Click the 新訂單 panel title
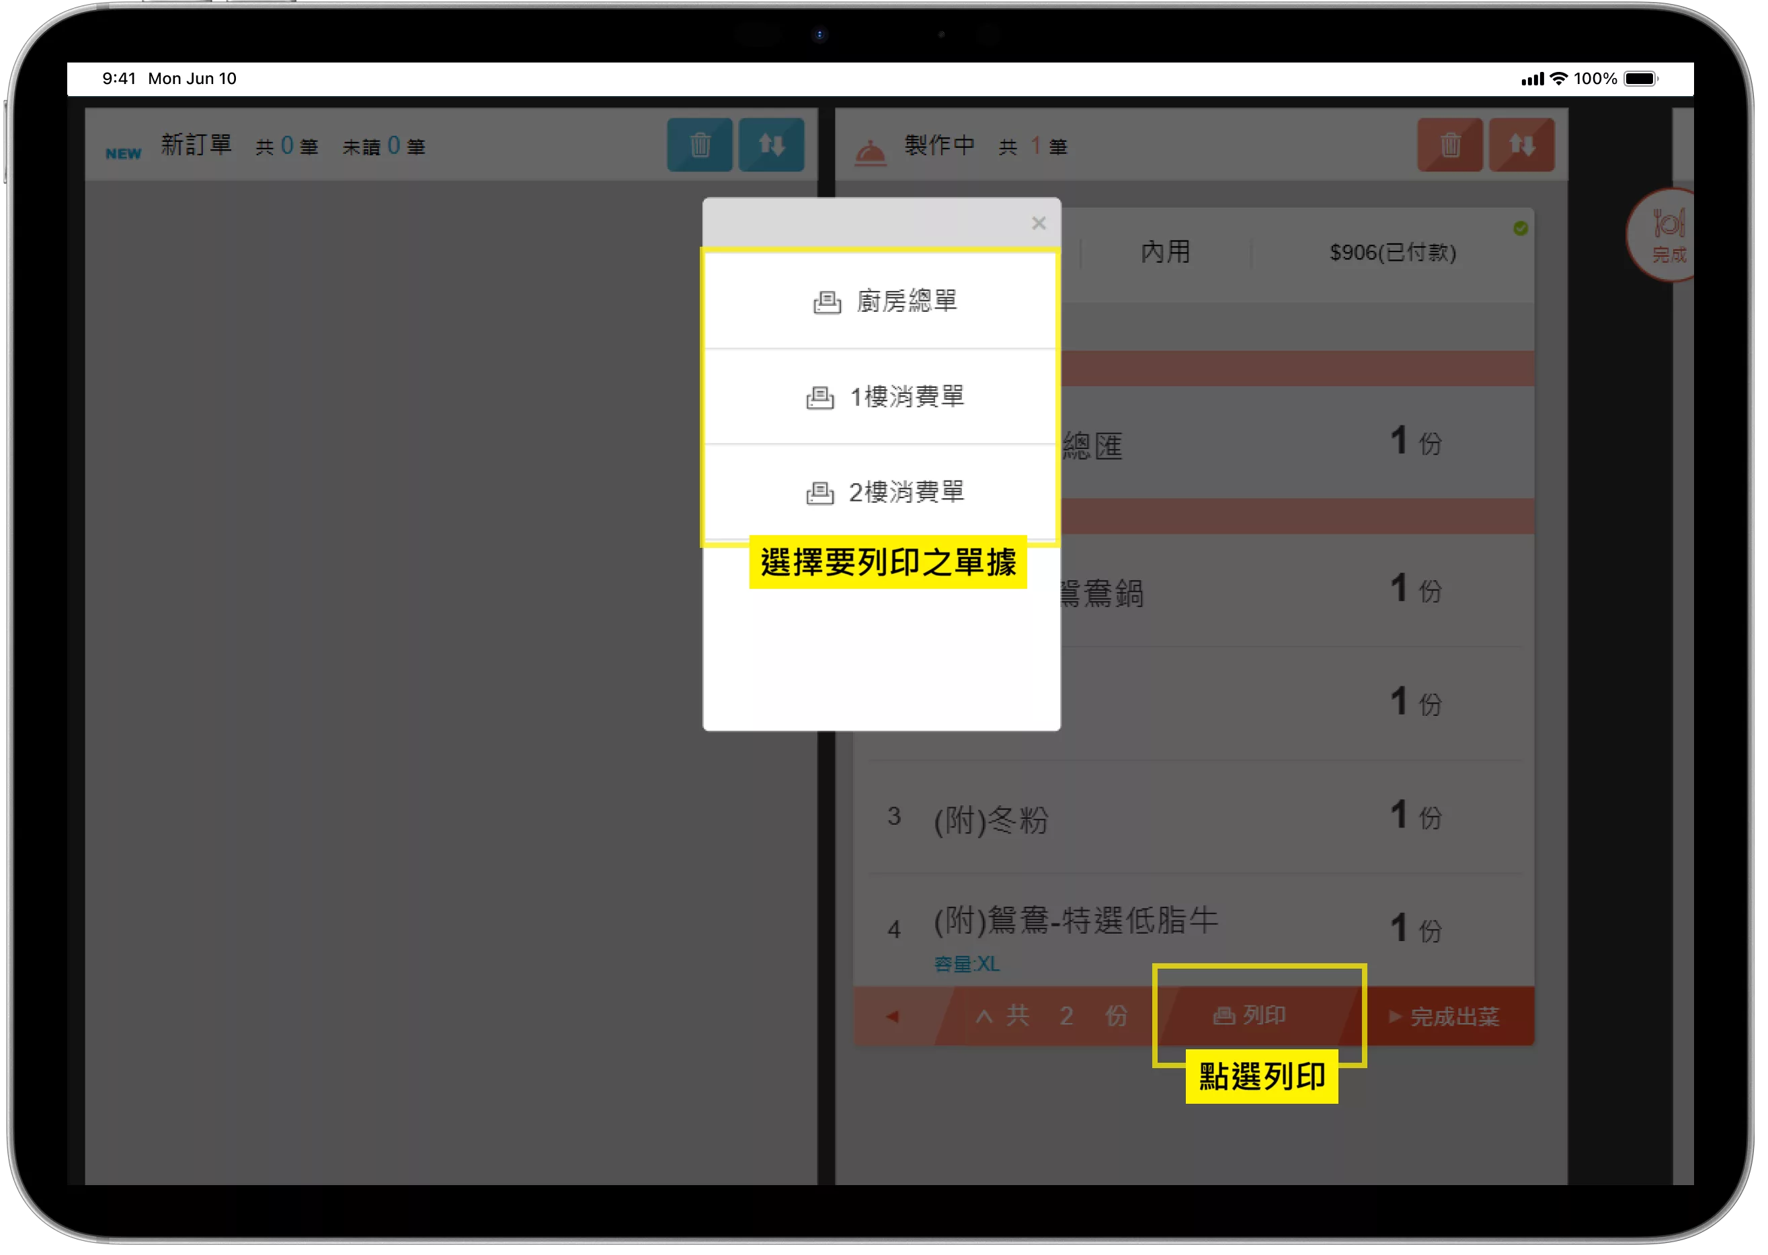 (x=197, y=145)
